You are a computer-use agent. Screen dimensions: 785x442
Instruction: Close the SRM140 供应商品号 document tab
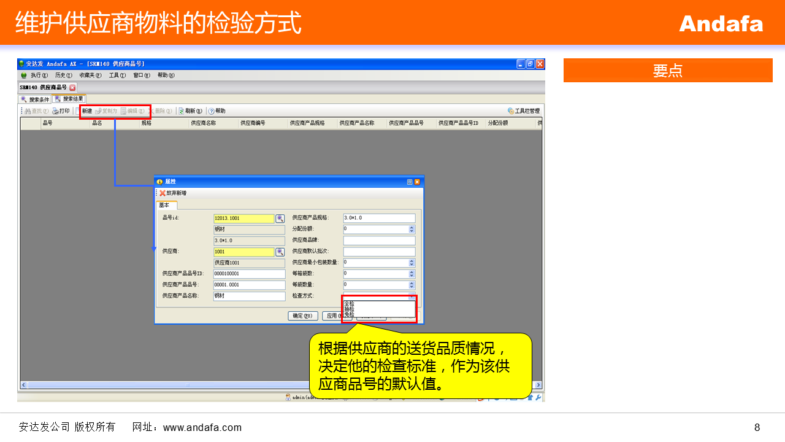pos(72,88)
